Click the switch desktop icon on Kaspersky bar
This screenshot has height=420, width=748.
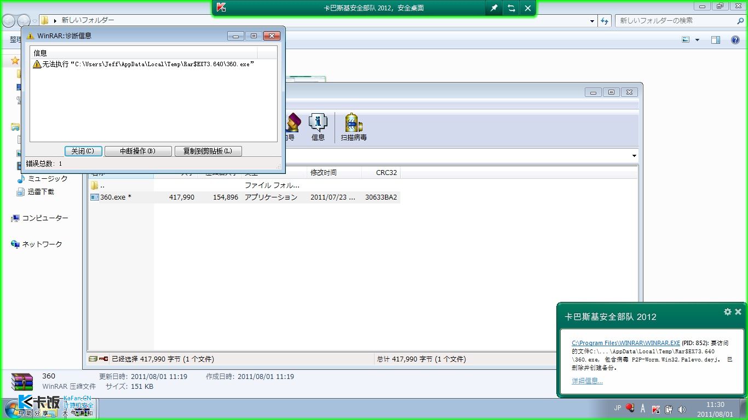click(x=511, y=8)
